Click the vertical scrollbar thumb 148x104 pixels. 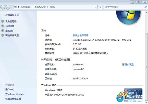tap(146, 67)
